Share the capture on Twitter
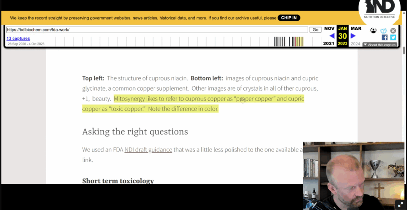407x210 pixels. 393,37
